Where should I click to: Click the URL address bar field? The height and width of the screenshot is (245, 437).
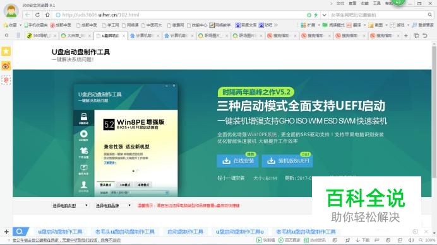tap(178, 15)
